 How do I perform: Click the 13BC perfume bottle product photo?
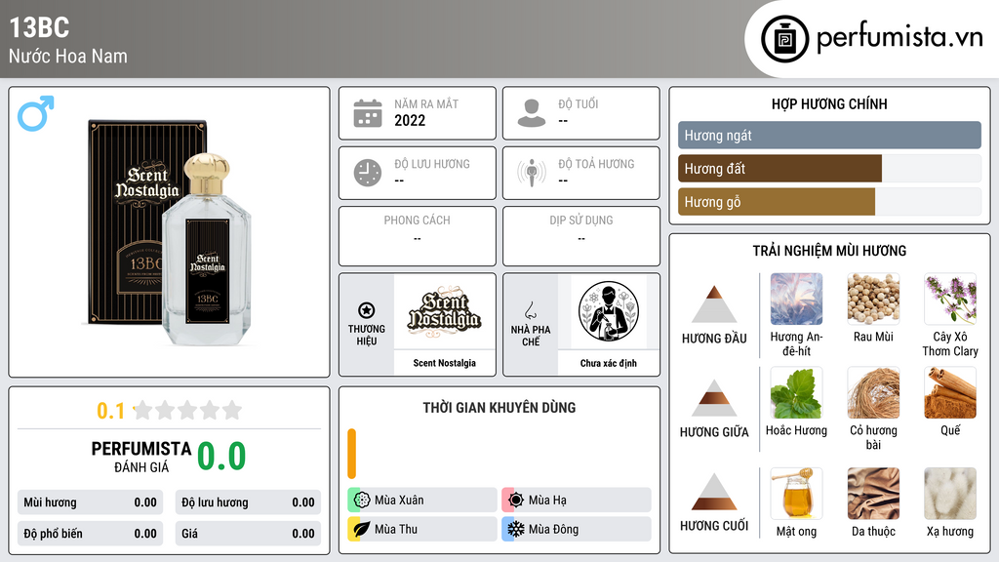point(170,232)
